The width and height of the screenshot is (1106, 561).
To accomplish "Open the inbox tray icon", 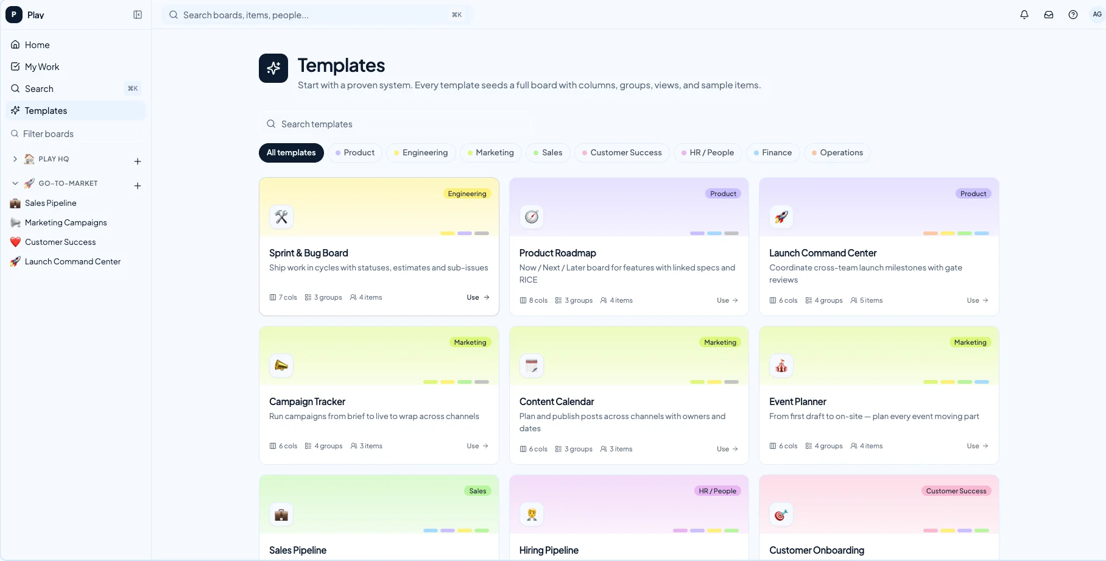I will pos(1049,15).
